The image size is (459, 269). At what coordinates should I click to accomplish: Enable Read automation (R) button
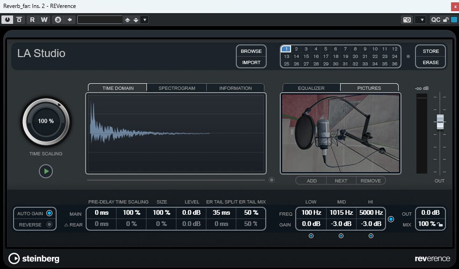click(32, 20)
